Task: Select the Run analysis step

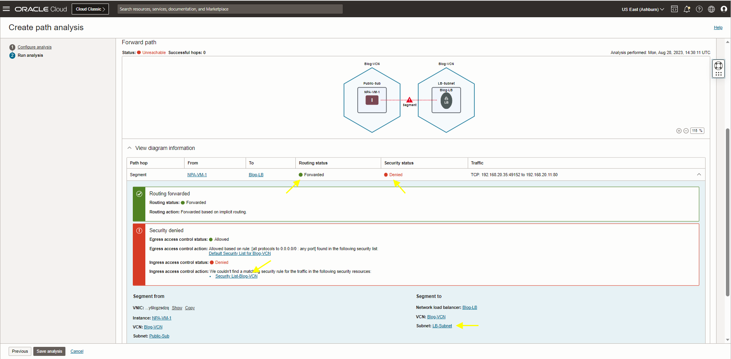Action: [x=30, y=55]
